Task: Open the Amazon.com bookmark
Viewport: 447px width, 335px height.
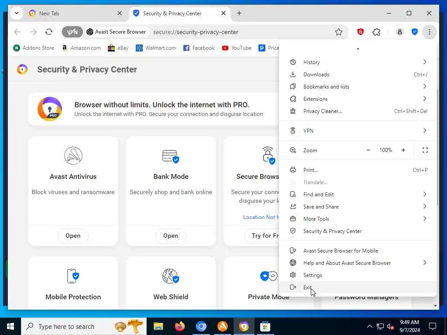Action: click(81, 48)
